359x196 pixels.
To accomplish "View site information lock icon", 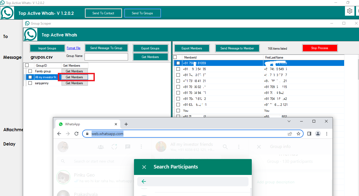I will coord(87,134).
